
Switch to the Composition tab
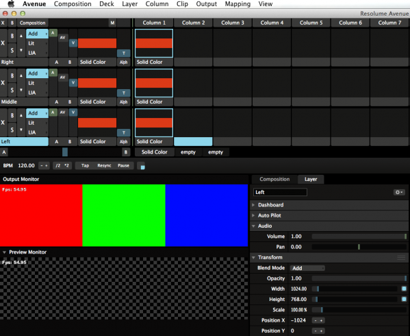click(x=274, y=179)
